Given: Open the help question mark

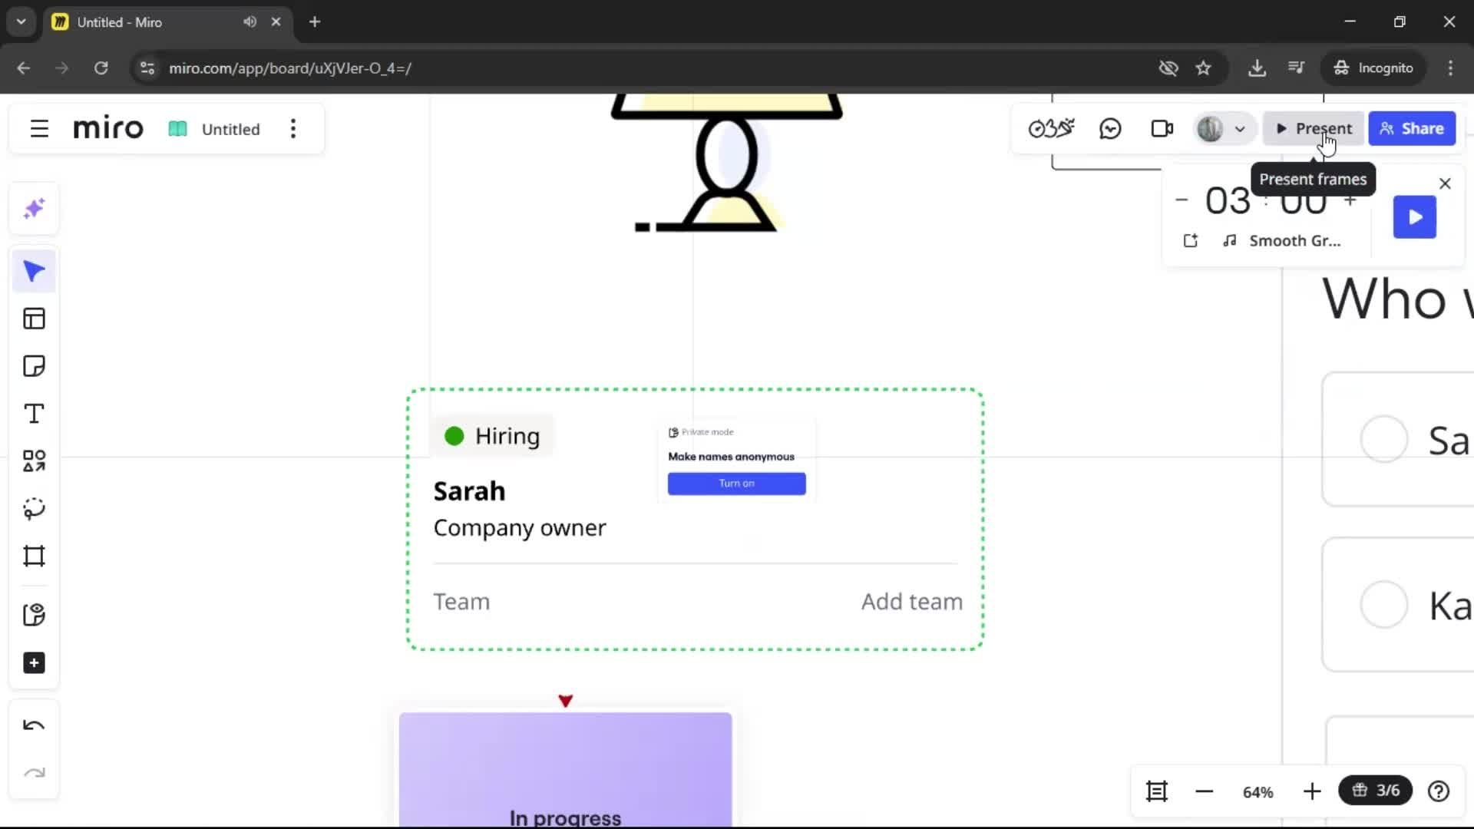Looking at the screenshot, I should (x=1439, y=791).
